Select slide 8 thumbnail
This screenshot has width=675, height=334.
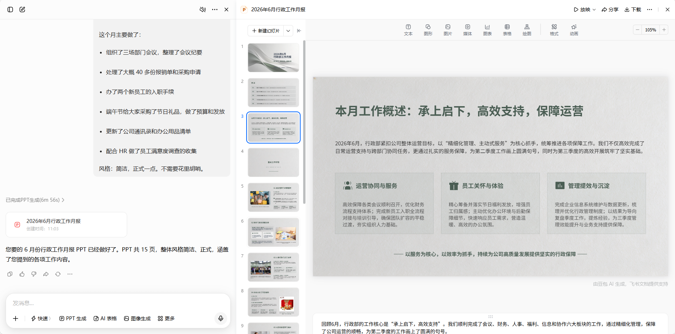pos(273,302)
